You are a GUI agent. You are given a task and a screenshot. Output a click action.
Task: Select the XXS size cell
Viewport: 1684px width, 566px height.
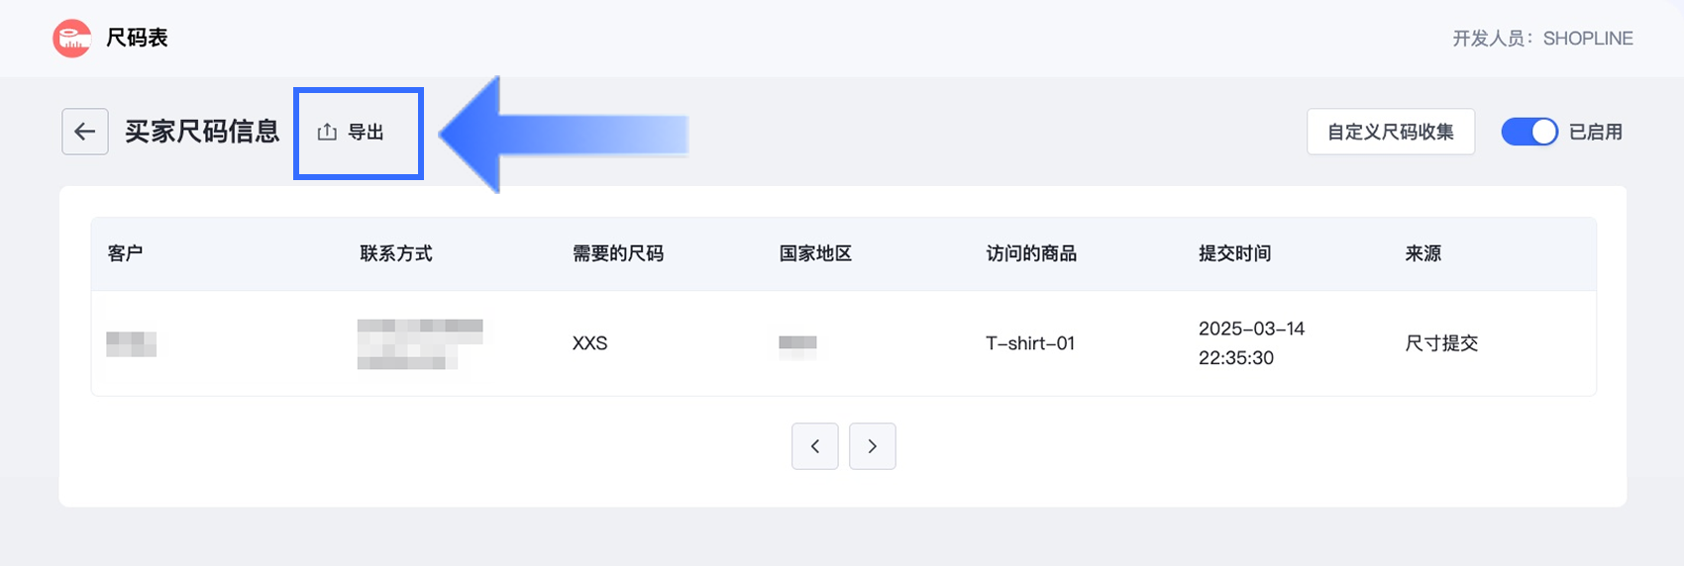pos(590,343)
